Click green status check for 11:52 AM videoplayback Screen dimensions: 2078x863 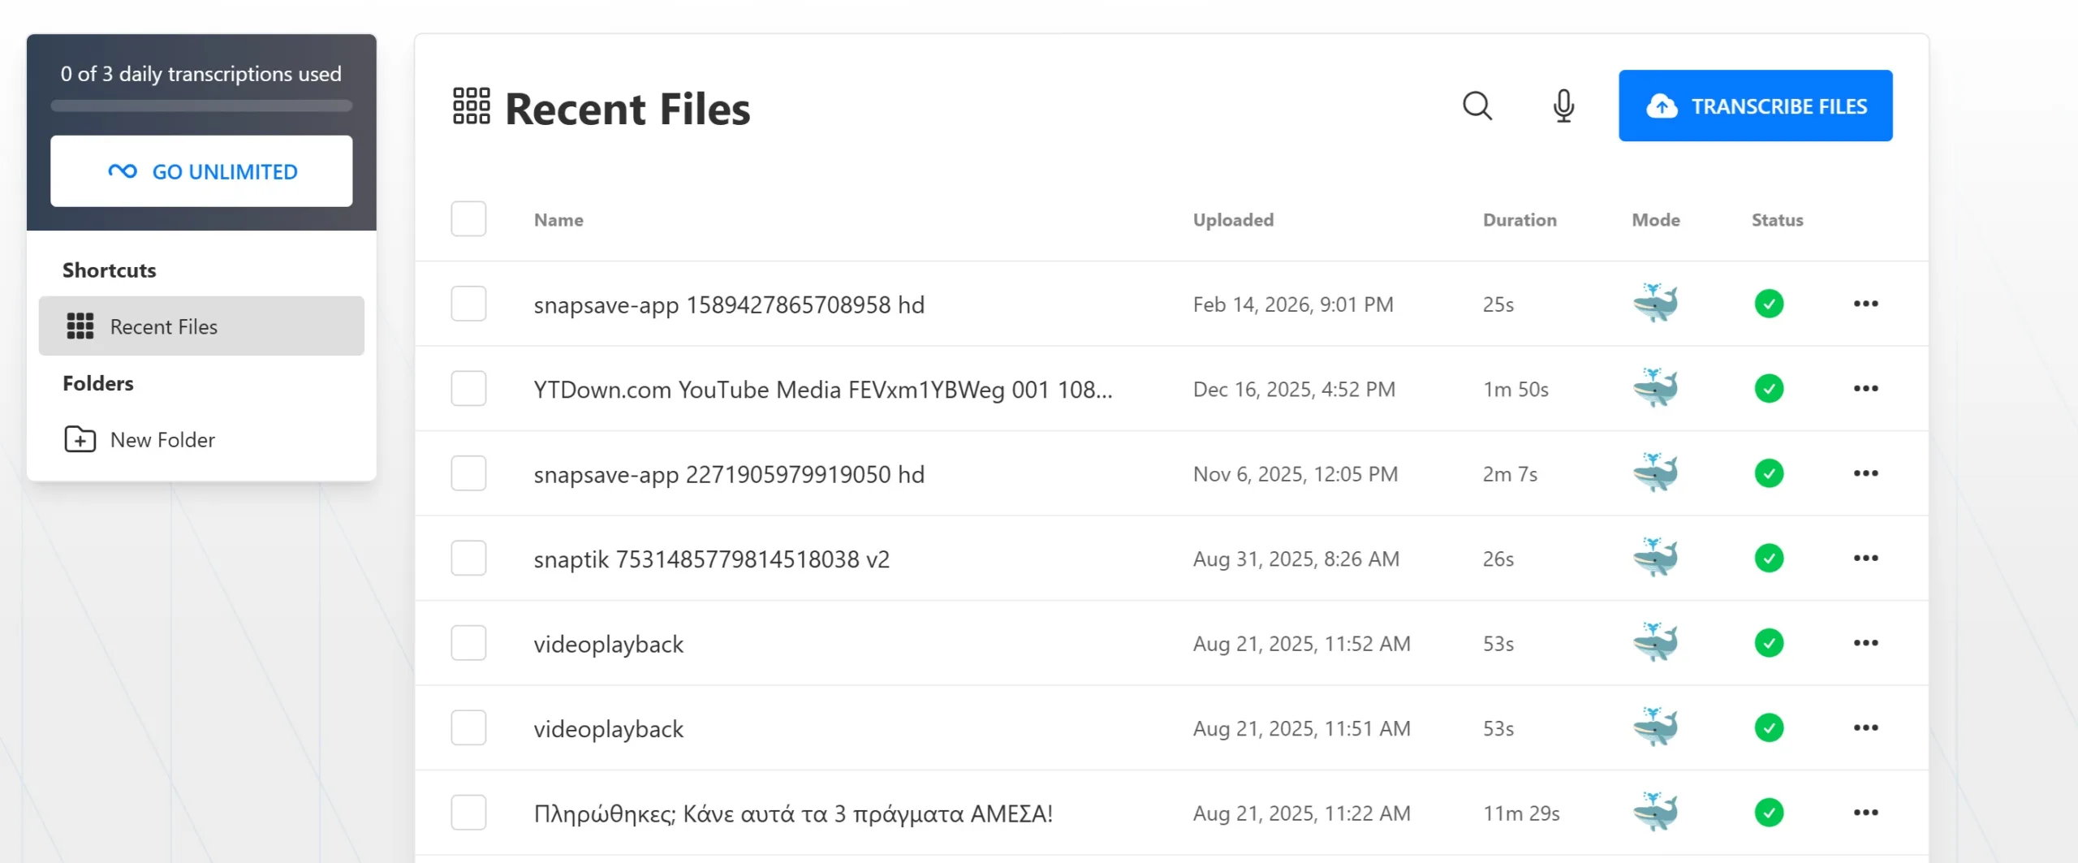(1769, 643)
